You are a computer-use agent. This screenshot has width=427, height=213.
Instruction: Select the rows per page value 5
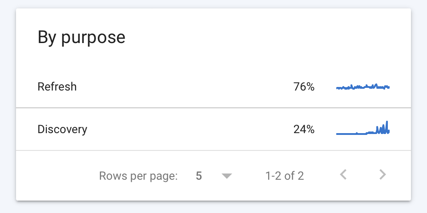pos(199,176)
